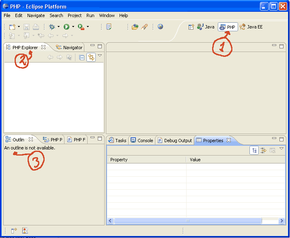The image size is (290, 238).
Task: Open the Previous Annotation dropdown arrow
Action: click(x=33, y=35)
